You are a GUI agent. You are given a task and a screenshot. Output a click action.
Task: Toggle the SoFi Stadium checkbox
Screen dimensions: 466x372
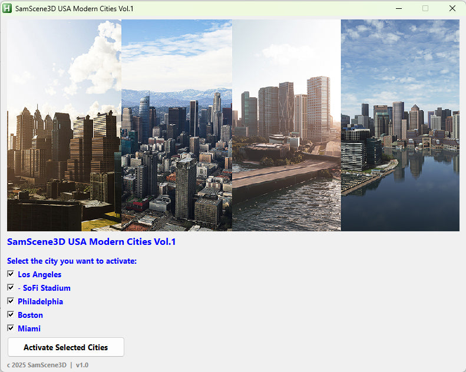tap(11, 288)
